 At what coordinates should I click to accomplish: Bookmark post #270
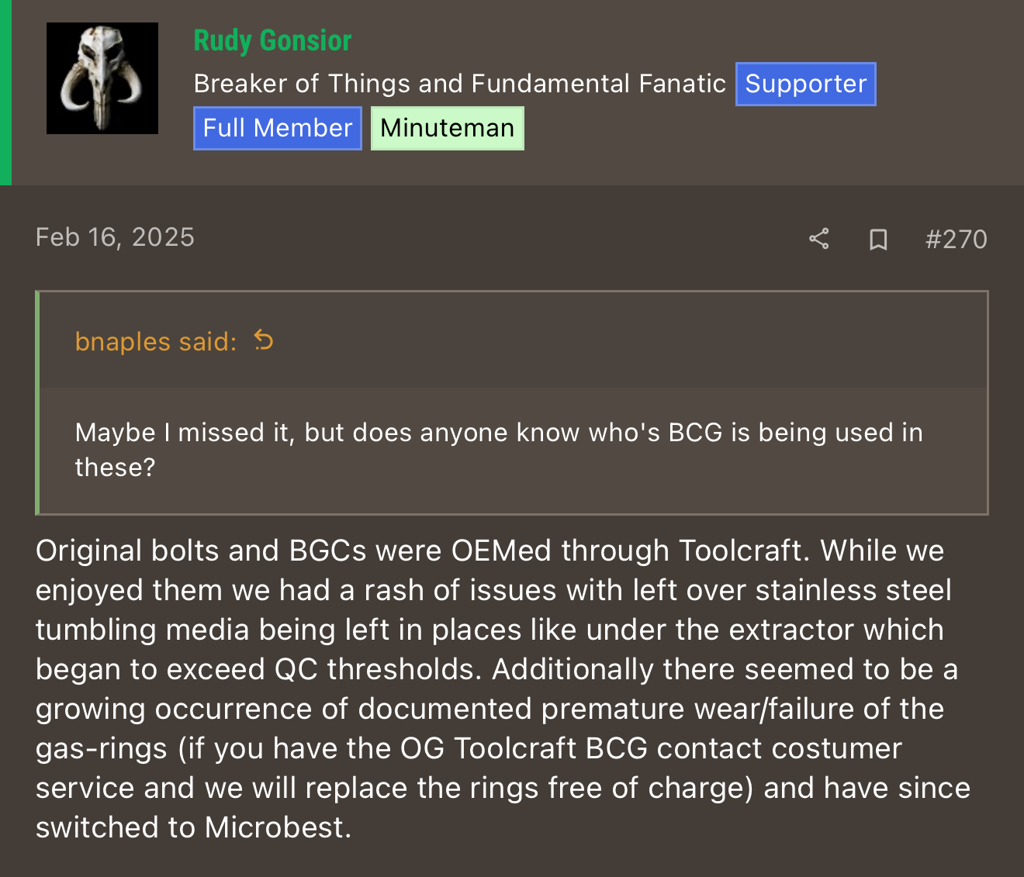point(878,239)
